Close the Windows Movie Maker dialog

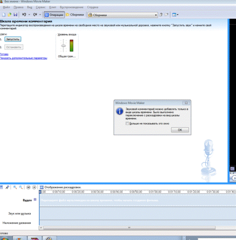point(186,103)
